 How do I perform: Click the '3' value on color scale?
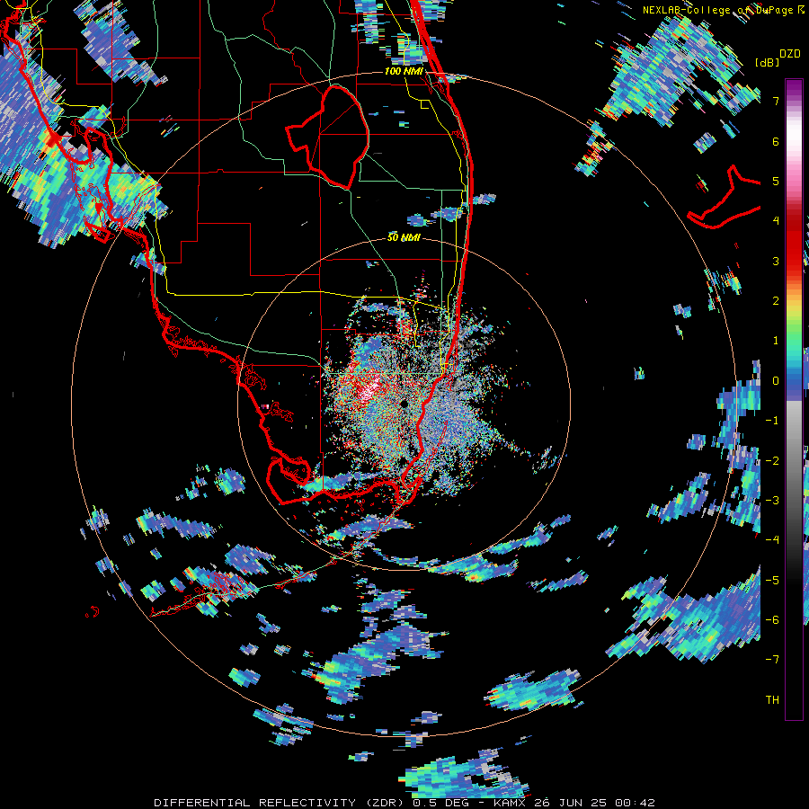click(x=776, y=261)
